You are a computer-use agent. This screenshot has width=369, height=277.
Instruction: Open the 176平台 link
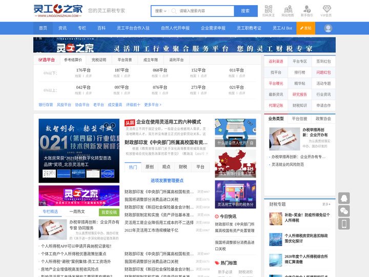point(84,70)
